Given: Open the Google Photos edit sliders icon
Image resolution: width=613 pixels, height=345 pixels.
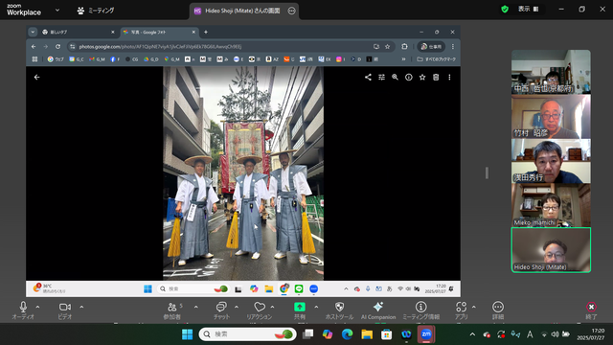Looking at the screenshot, I should point(381,78).
